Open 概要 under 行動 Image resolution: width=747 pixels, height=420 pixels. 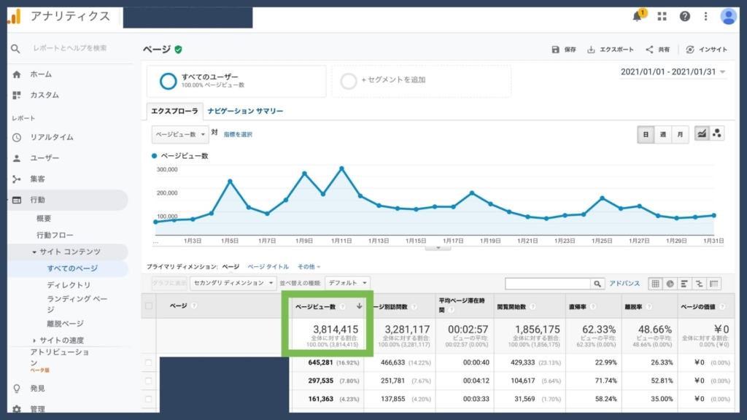click(44, 219)
